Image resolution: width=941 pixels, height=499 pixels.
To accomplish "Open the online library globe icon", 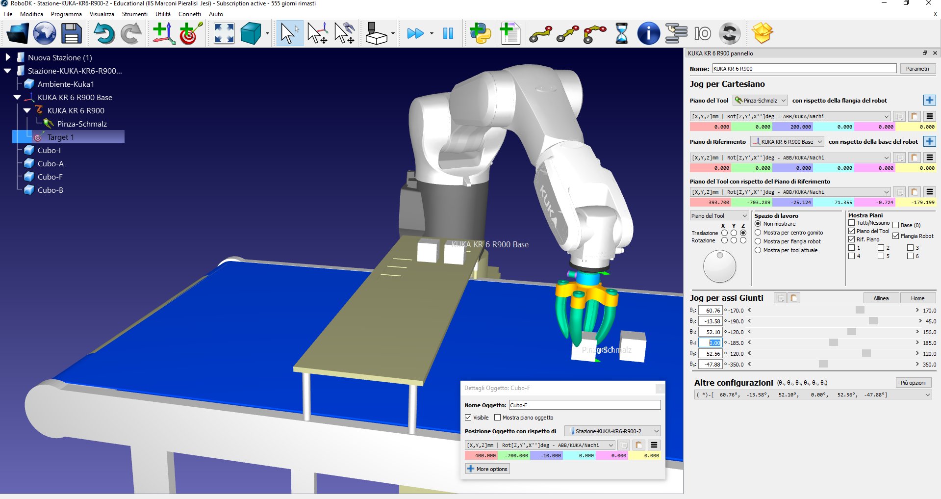I will tap(45, 33).
